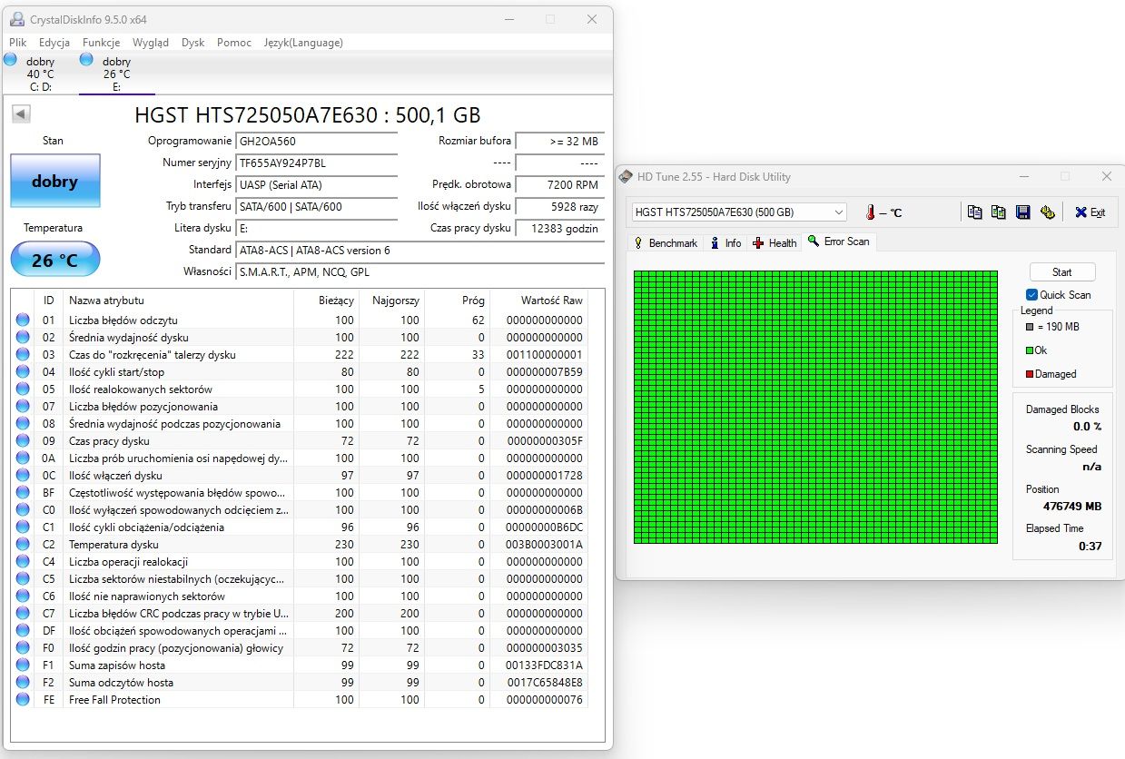Click status orb for attribute C5 row
1125x759 pixels.
pyautogui.click(x=23, y=578)
